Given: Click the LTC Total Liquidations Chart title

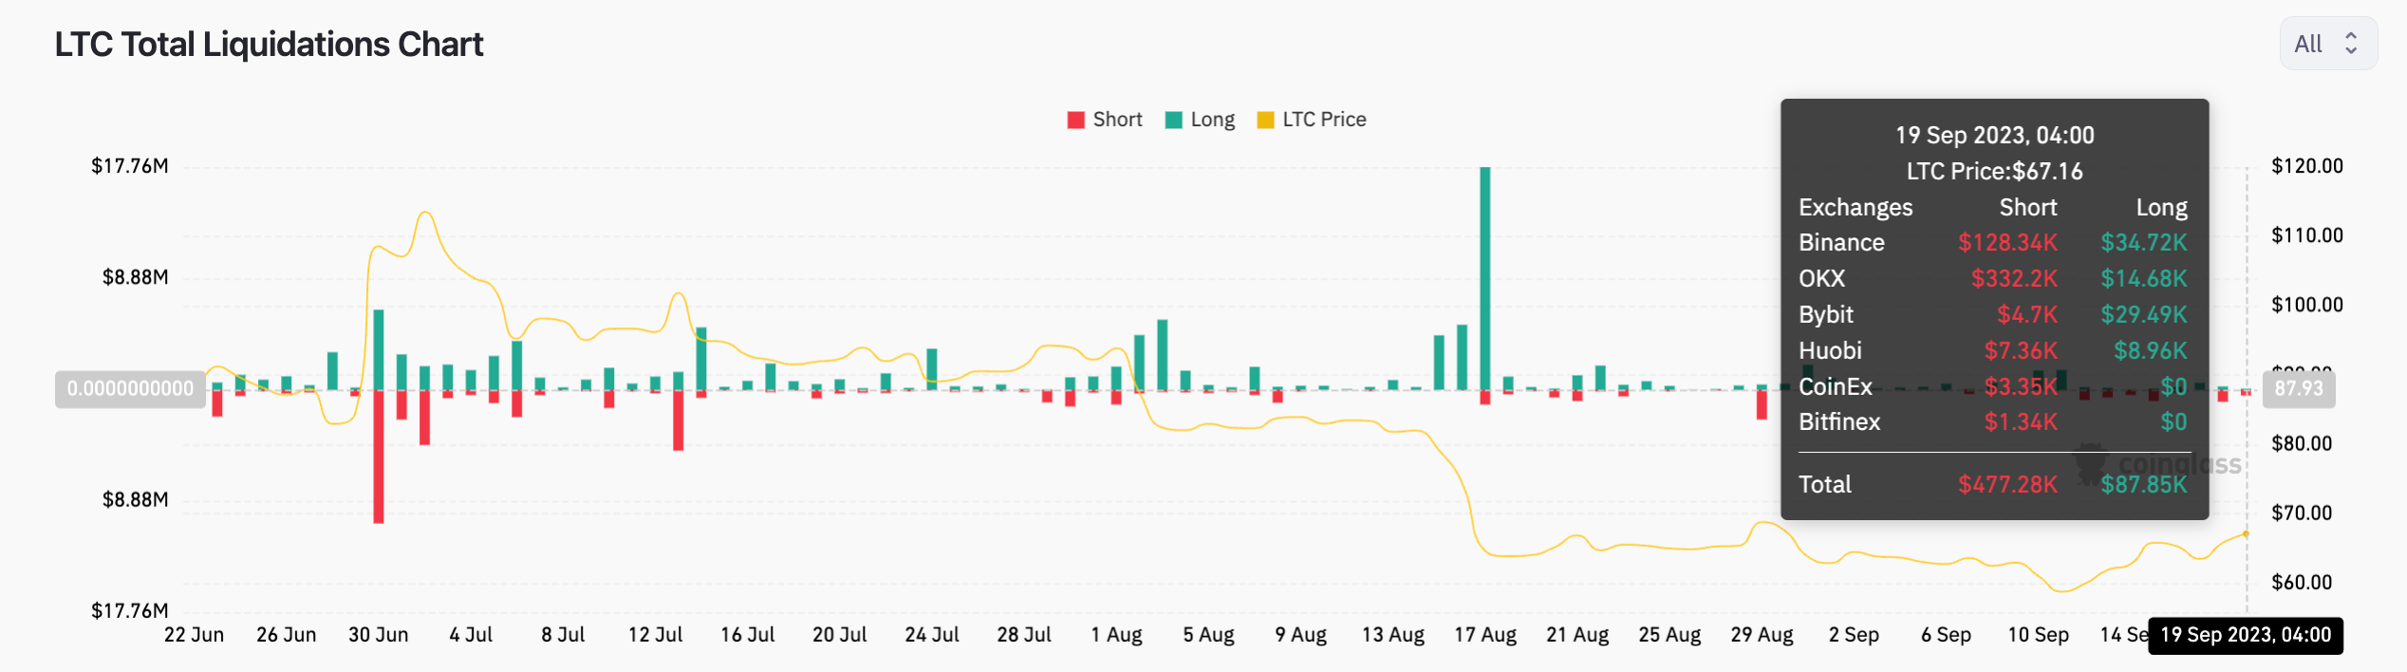Looking at the screenshot, I should [269, 45].
